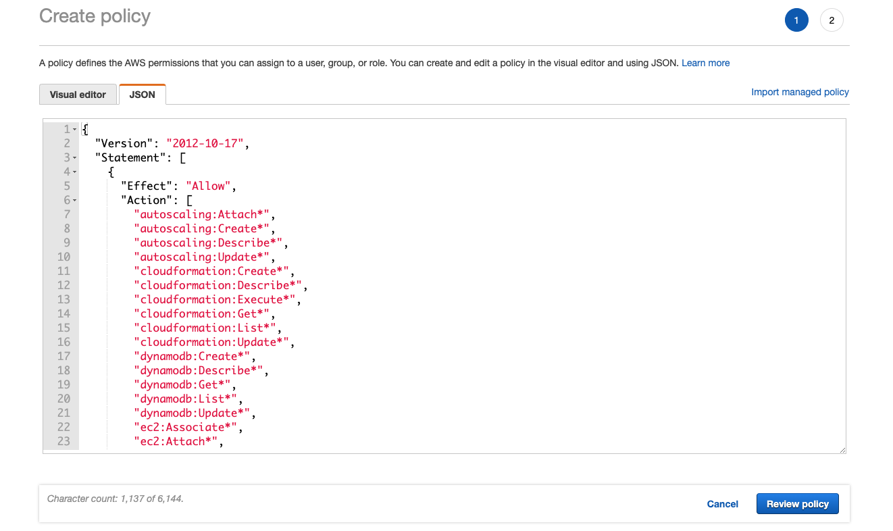Screen dimensions: 893x531
Task: Click line number 23 in gutter
Action: pyautogui.click(x=63, y=441)
